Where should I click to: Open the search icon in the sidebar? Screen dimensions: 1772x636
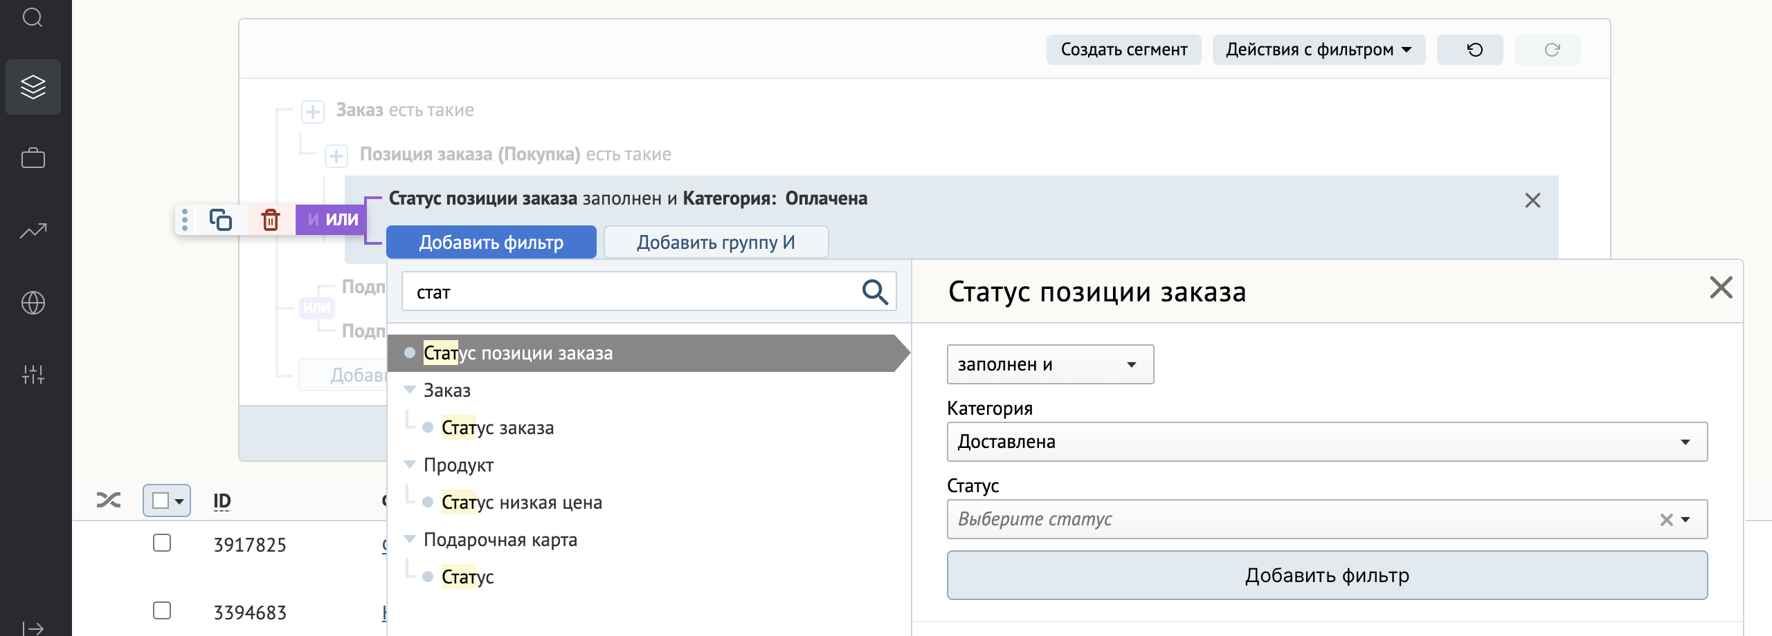pos(33,17)
